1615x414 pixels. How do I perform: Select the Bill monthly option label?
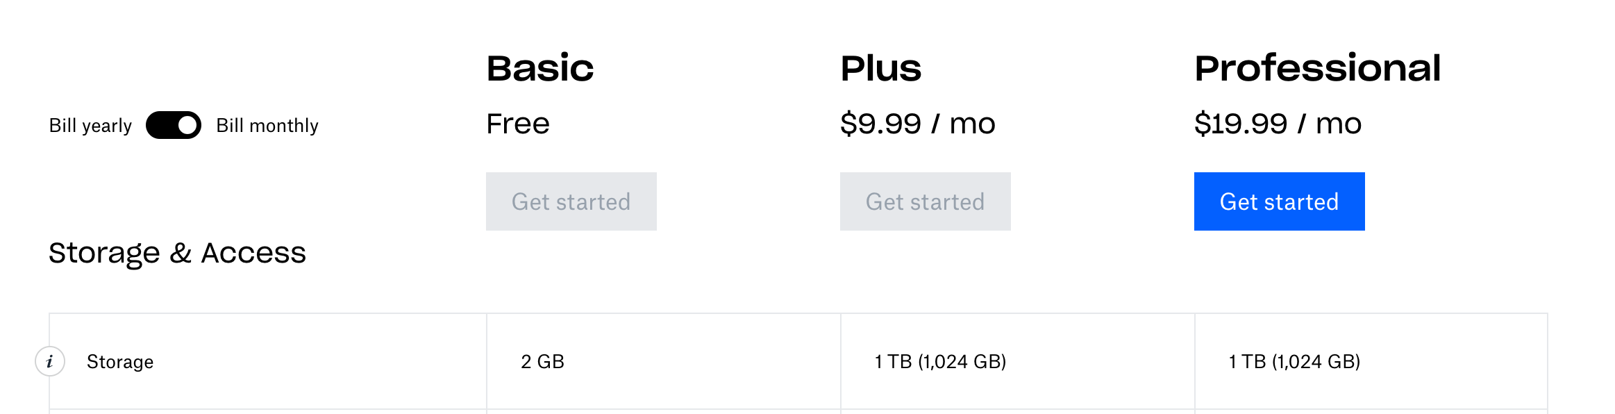(267, 126)
